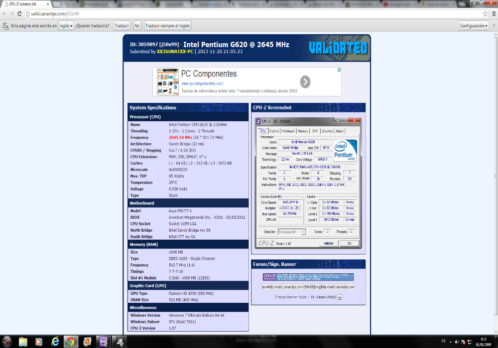498x348 pixels.
Task: Open the Windows Start orb
Action: (x=7, y=342)
